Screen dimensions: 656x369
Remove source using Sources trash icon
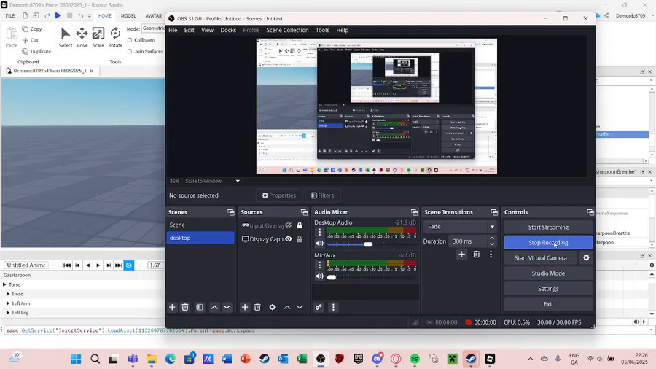pyautogui.click(x=258, y=307)
